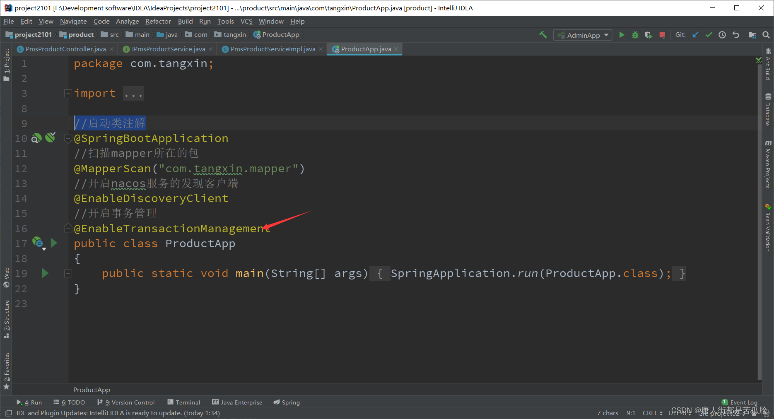Image resolution: width=774 pixels, height=419 pixels.
Task: Run main method from line 19 gutter arrow
Action: point(45,273)
